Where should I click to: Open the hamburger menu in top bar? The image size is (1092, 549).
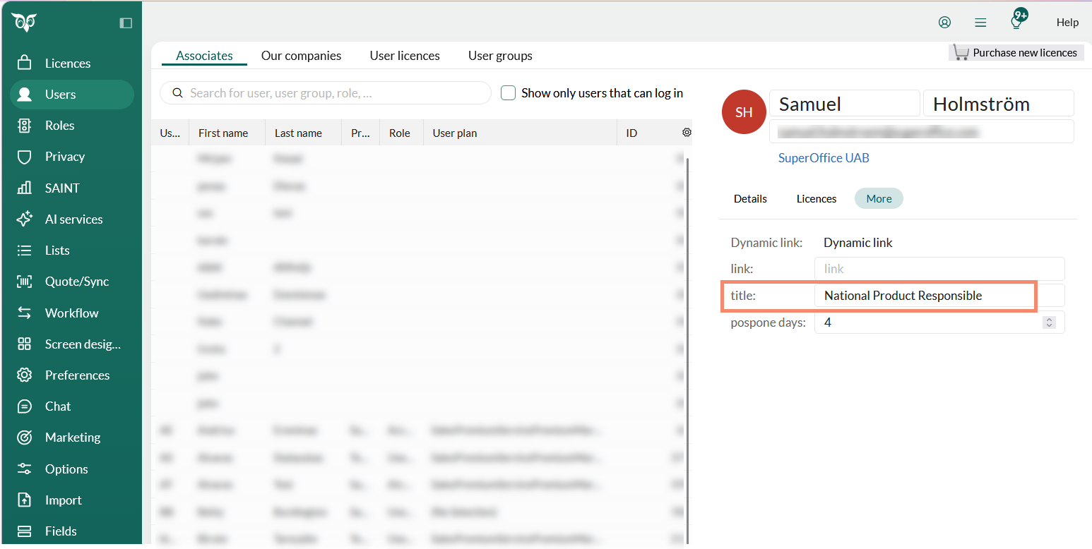[980, 23]
